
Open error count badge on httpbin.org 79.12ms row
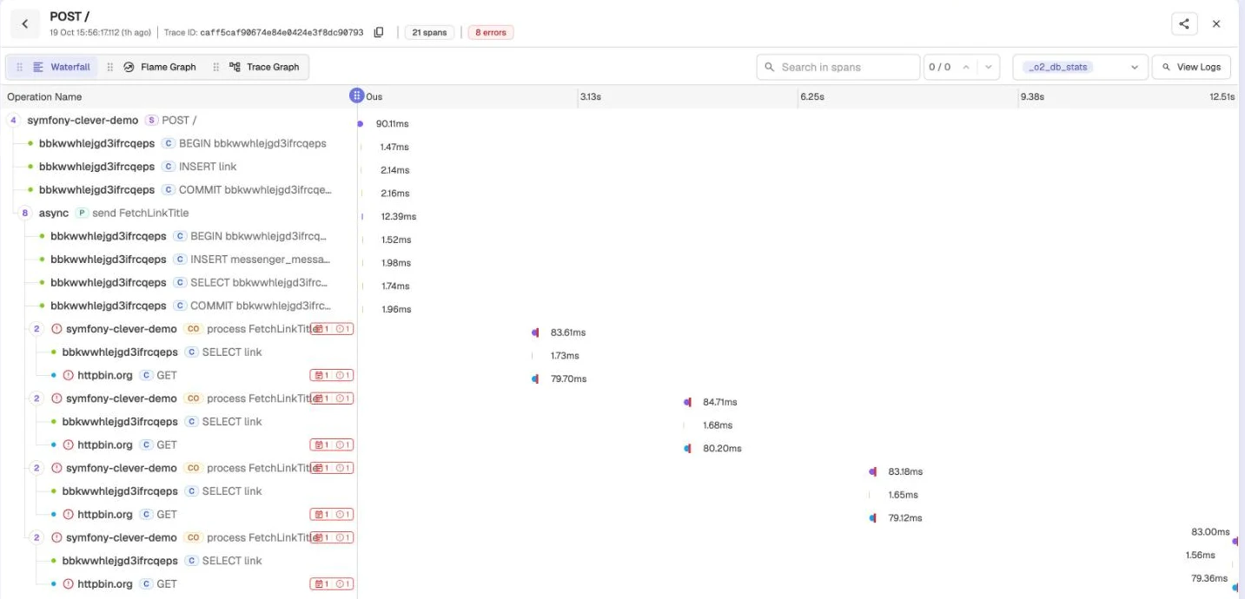[x=343, y=514]
